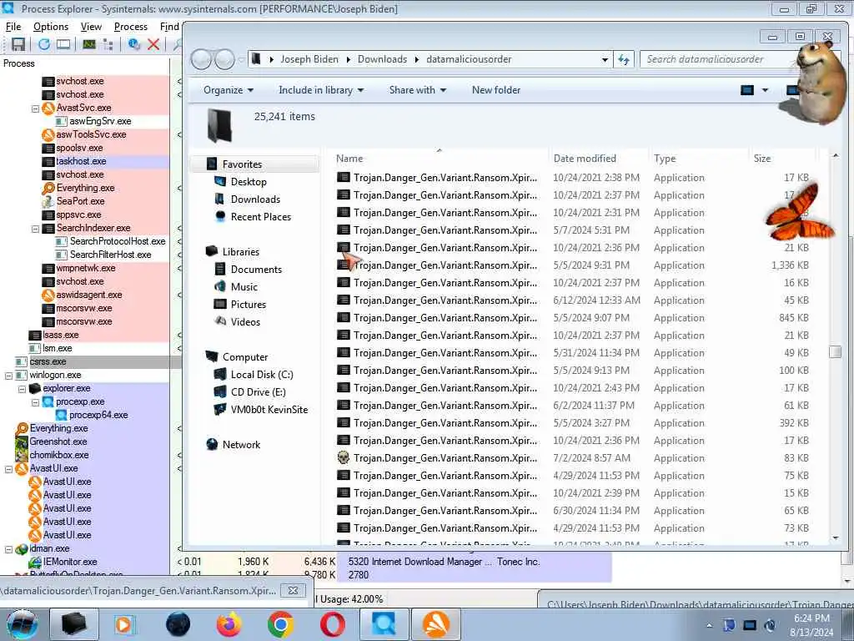Click the Explorer refresh button beside address bar
854x641 pixels.
624,59
